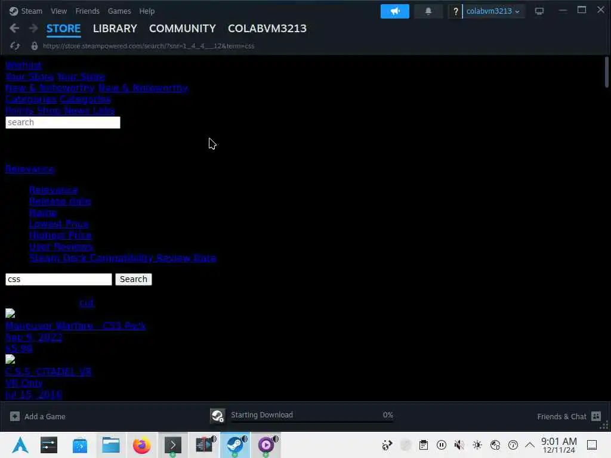Reload the store page
Image resolution: width=611 pixels, height=458 pixels.
click(15, 46)
